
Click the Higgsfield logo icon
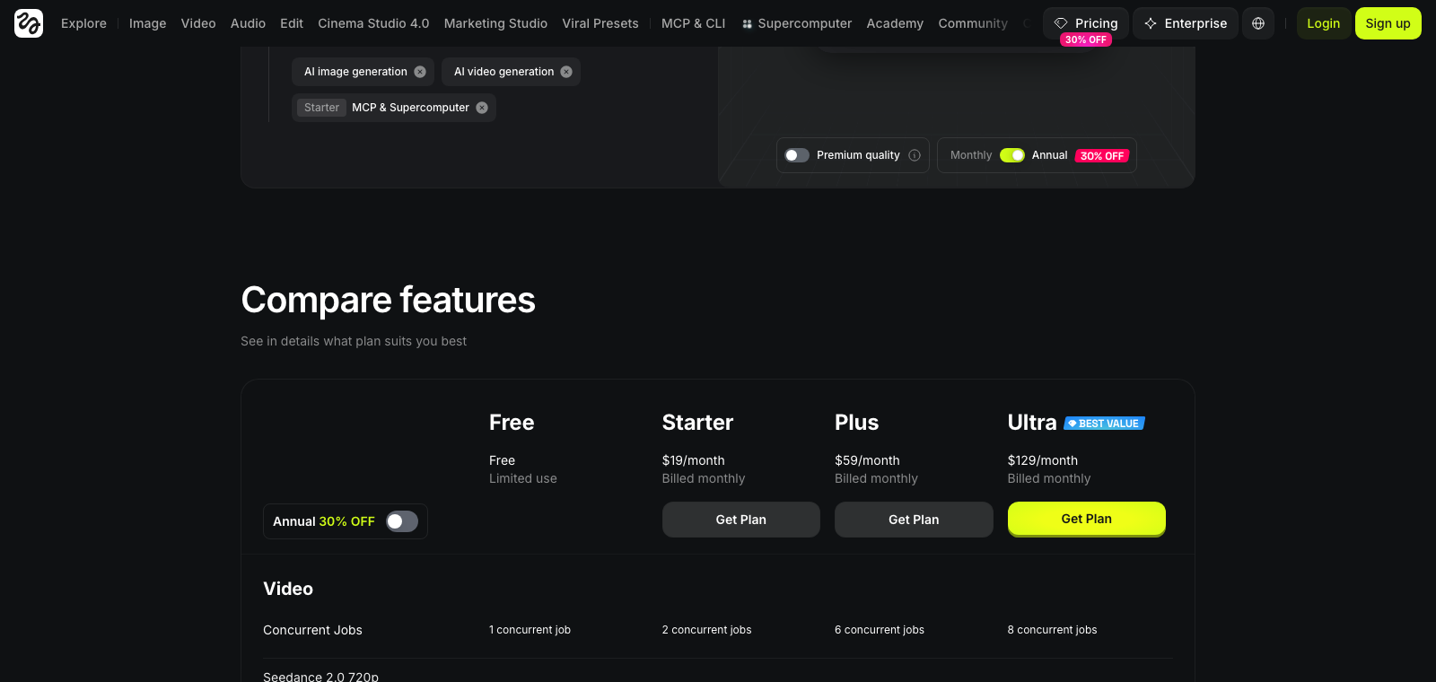tap(29, 23)
